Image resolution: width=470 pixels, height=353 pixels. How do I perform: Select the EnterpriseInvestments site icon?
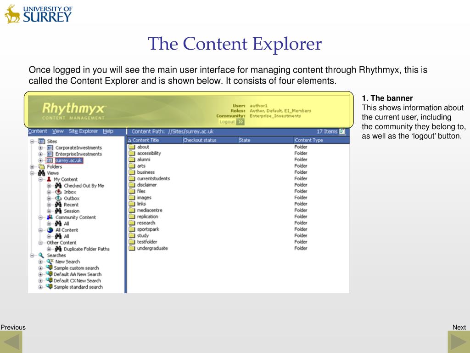click(x=50, y=154)
